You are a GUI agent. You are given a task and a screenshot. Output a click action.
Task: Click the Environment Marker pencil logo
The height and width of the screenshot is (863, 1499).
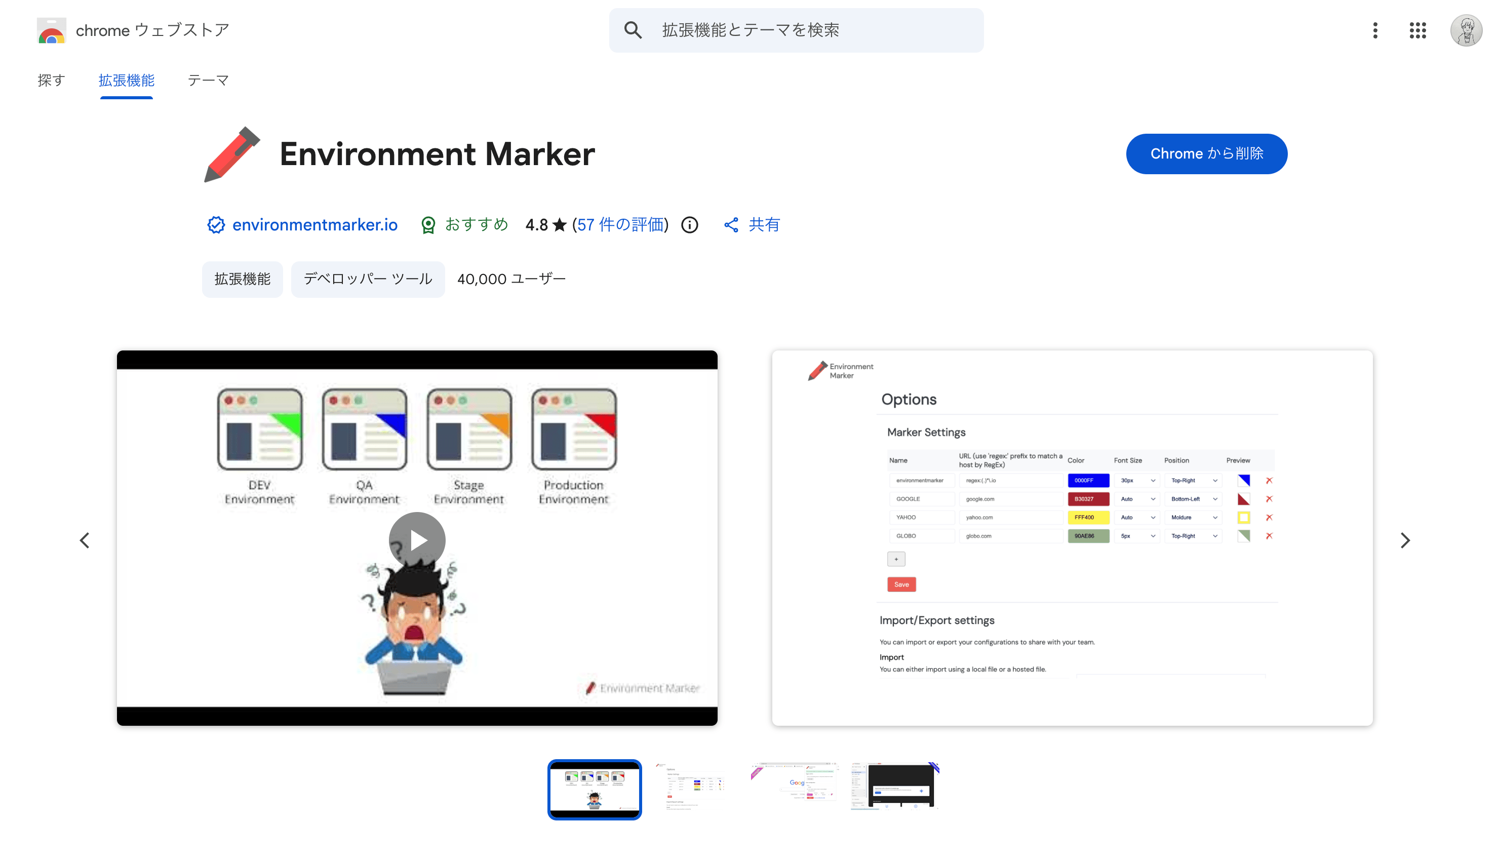coord(231,154)
